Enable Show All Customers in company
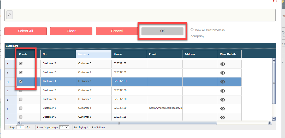 click(192, 30)
